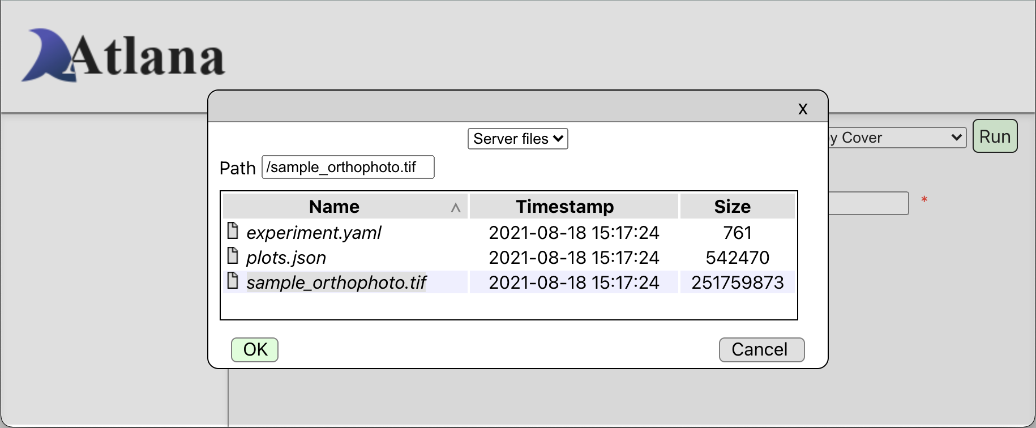
Task: Select the sample_orthophoto.tif file
Action: coord(336,283)
